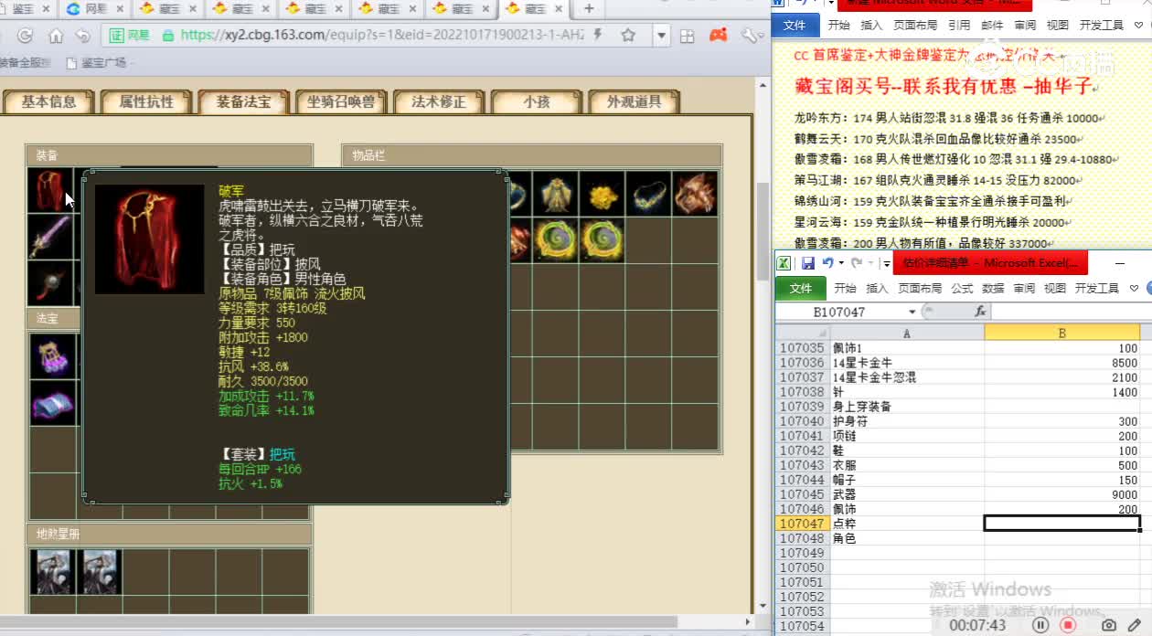Viewport: 1152px width, 636px height.
Task: Select the purple sword in the equipment panel
Action: [x=50, y=237]
